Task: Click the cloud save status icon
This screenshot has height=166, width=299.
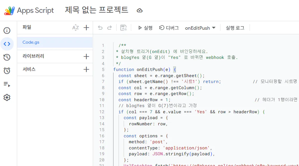Action: point(140,10)
